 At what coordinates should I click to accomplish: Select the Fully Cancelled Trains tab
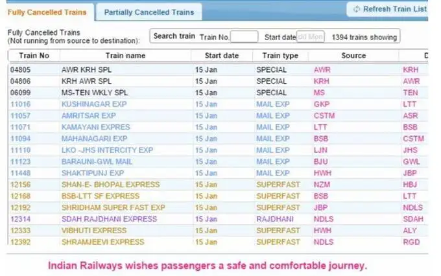click(x=46, y=12)
